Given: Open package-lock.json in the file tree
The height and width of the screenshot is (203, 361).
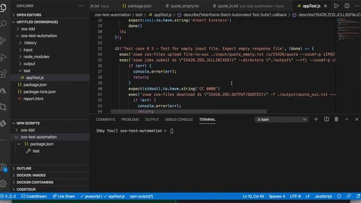Looking at the screenshot, I should [x=50, y=91].
